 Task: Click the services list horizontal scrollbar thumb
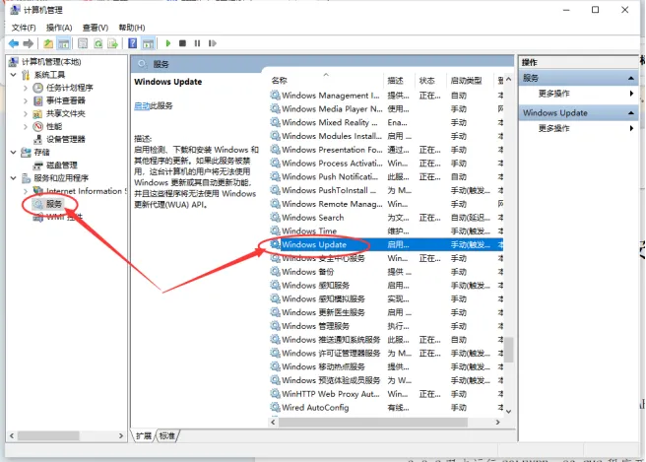click(373, 422)
